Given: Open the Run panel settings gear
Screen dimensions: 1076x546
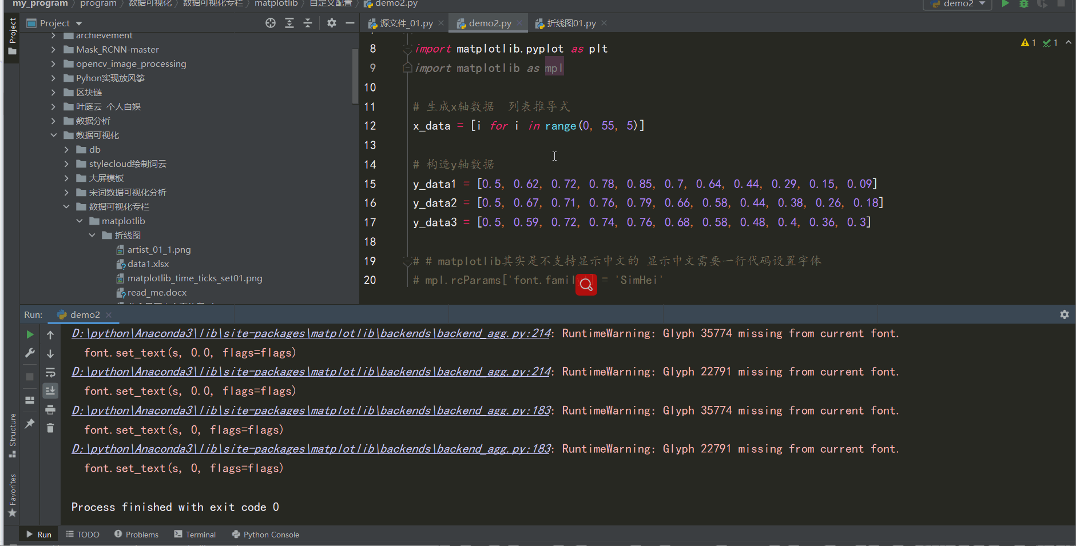Looking at the screenshot, I should 1064,314.
